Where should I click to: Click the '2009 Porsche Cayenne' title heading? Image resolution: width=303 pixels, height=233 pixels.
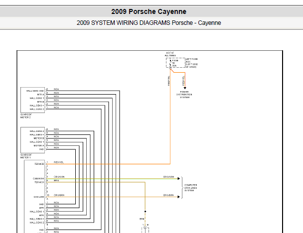(x=149, y=11)
